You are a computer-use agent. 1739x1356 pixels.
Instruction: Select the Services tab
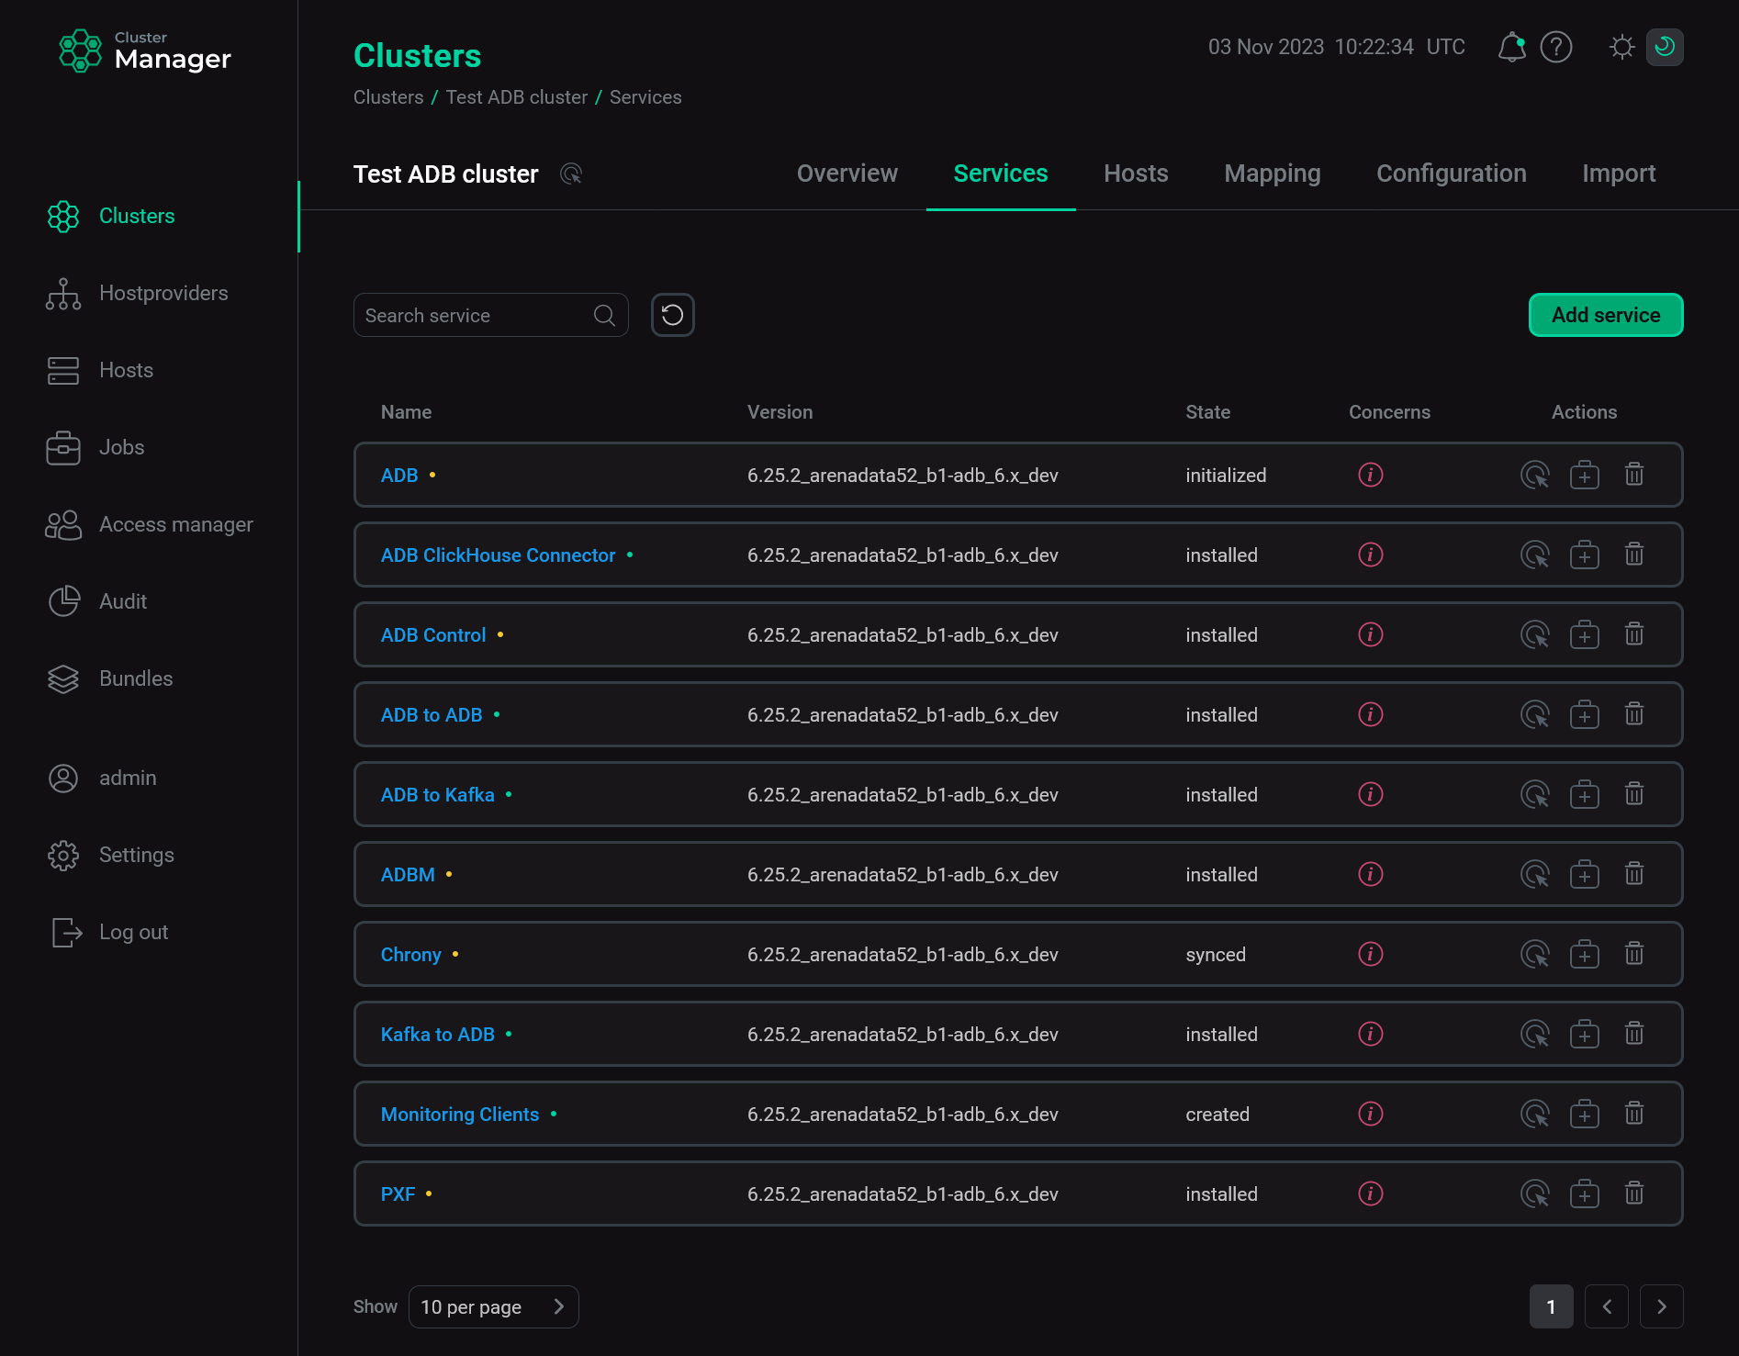pos(1001,174)
